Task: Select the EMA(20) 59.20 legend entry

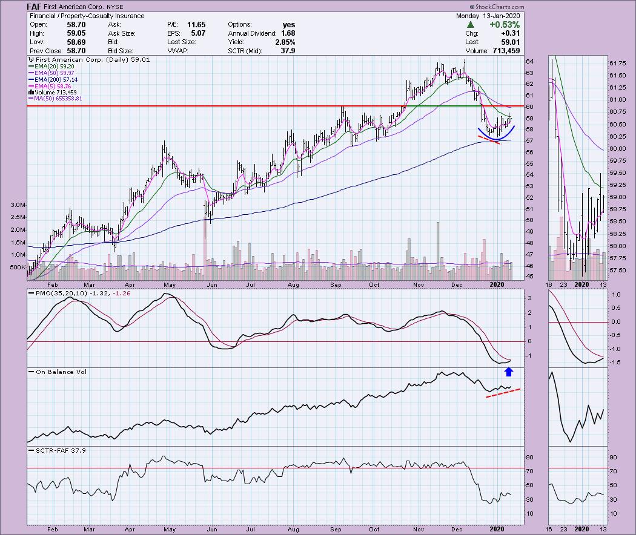Action: [51, 66]
